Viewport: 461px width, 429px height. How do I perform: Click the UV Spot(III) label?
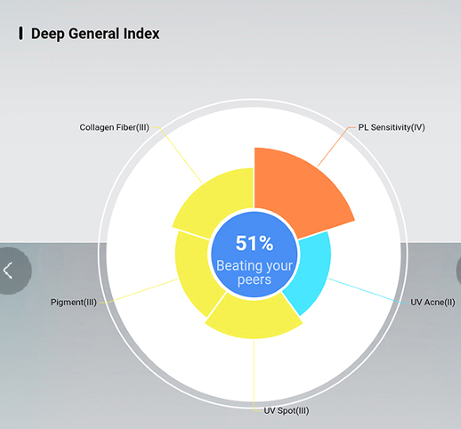(286, 411)
